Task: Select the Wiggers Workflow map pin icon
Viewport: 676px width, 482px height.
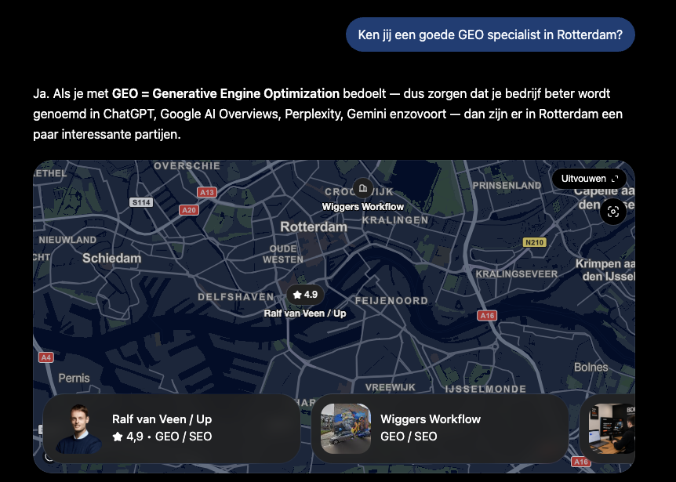Action: click(363, 188)
